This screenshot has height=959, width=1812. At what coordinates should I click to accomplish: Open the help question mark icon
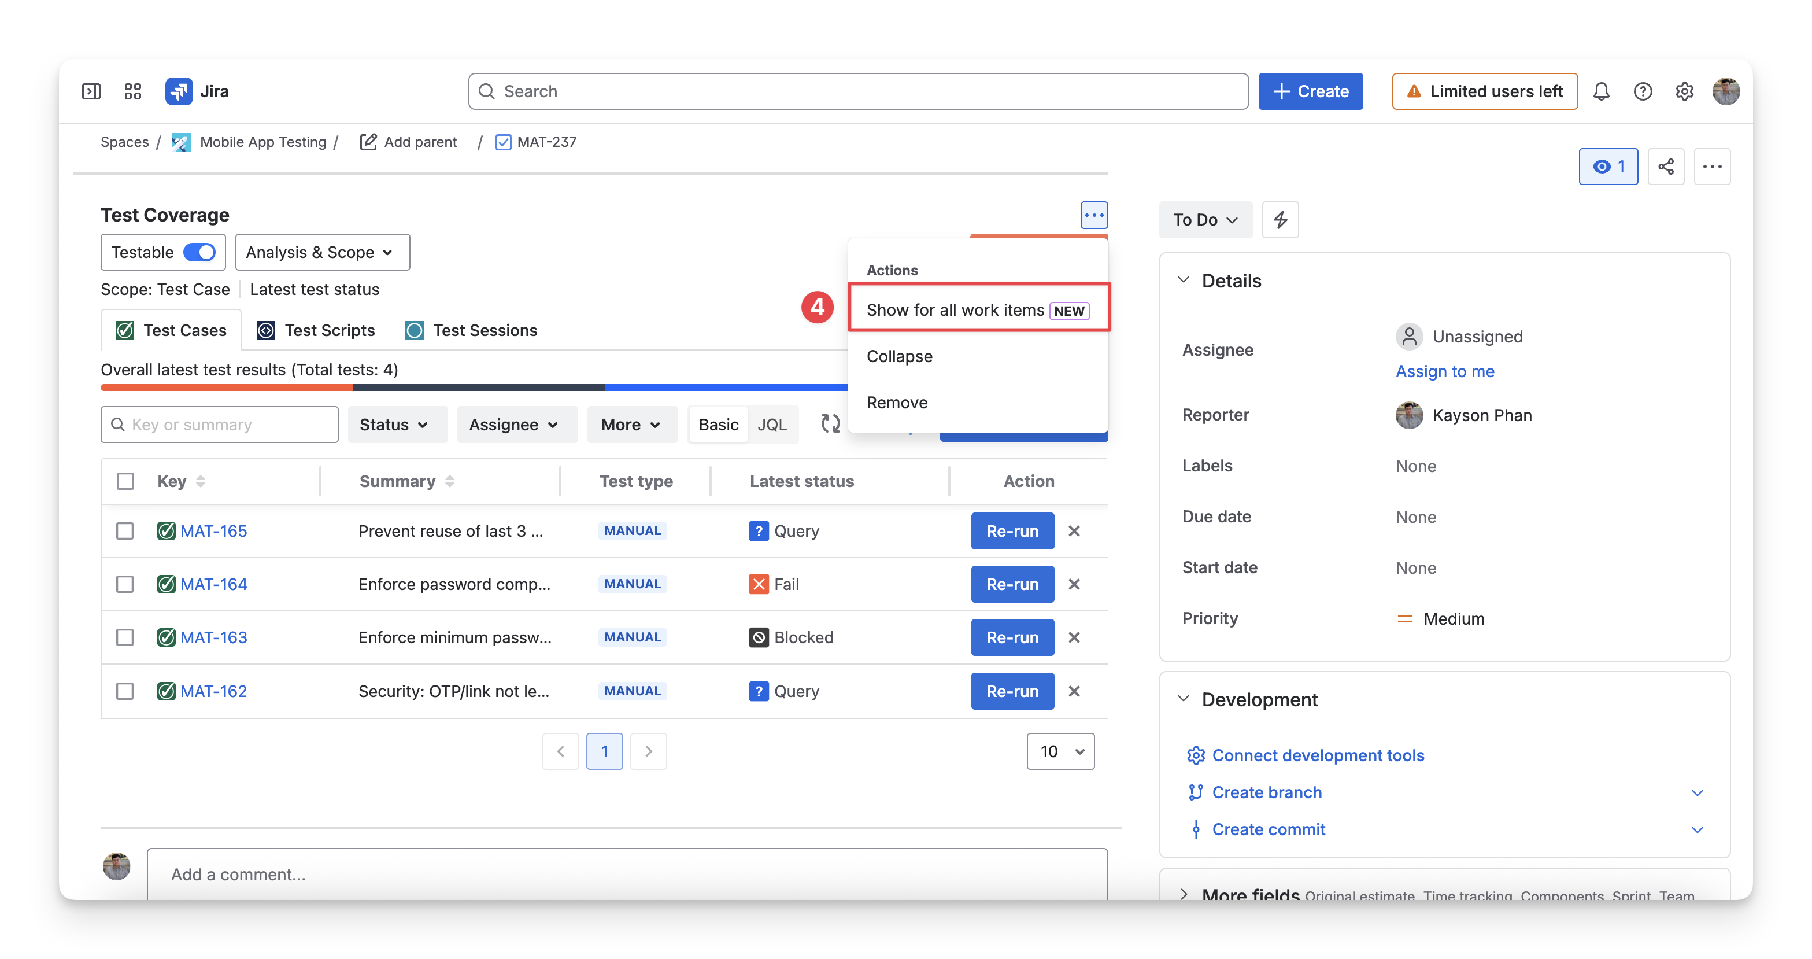click(x=1643, y=91)
